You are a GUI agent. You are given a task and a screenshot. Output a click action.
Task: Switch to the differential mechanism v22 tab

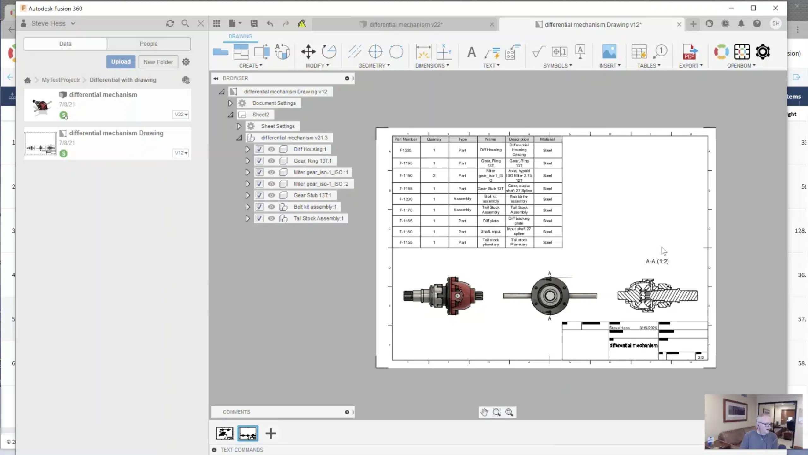406,25
